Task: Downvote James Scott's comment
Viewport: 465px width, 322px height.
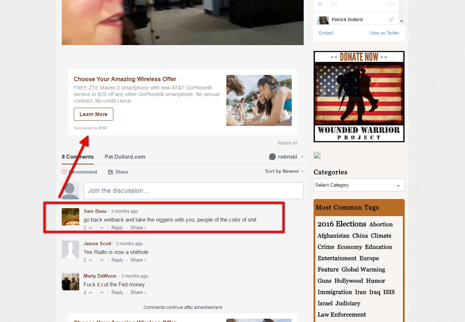Action: coord(102,260)
